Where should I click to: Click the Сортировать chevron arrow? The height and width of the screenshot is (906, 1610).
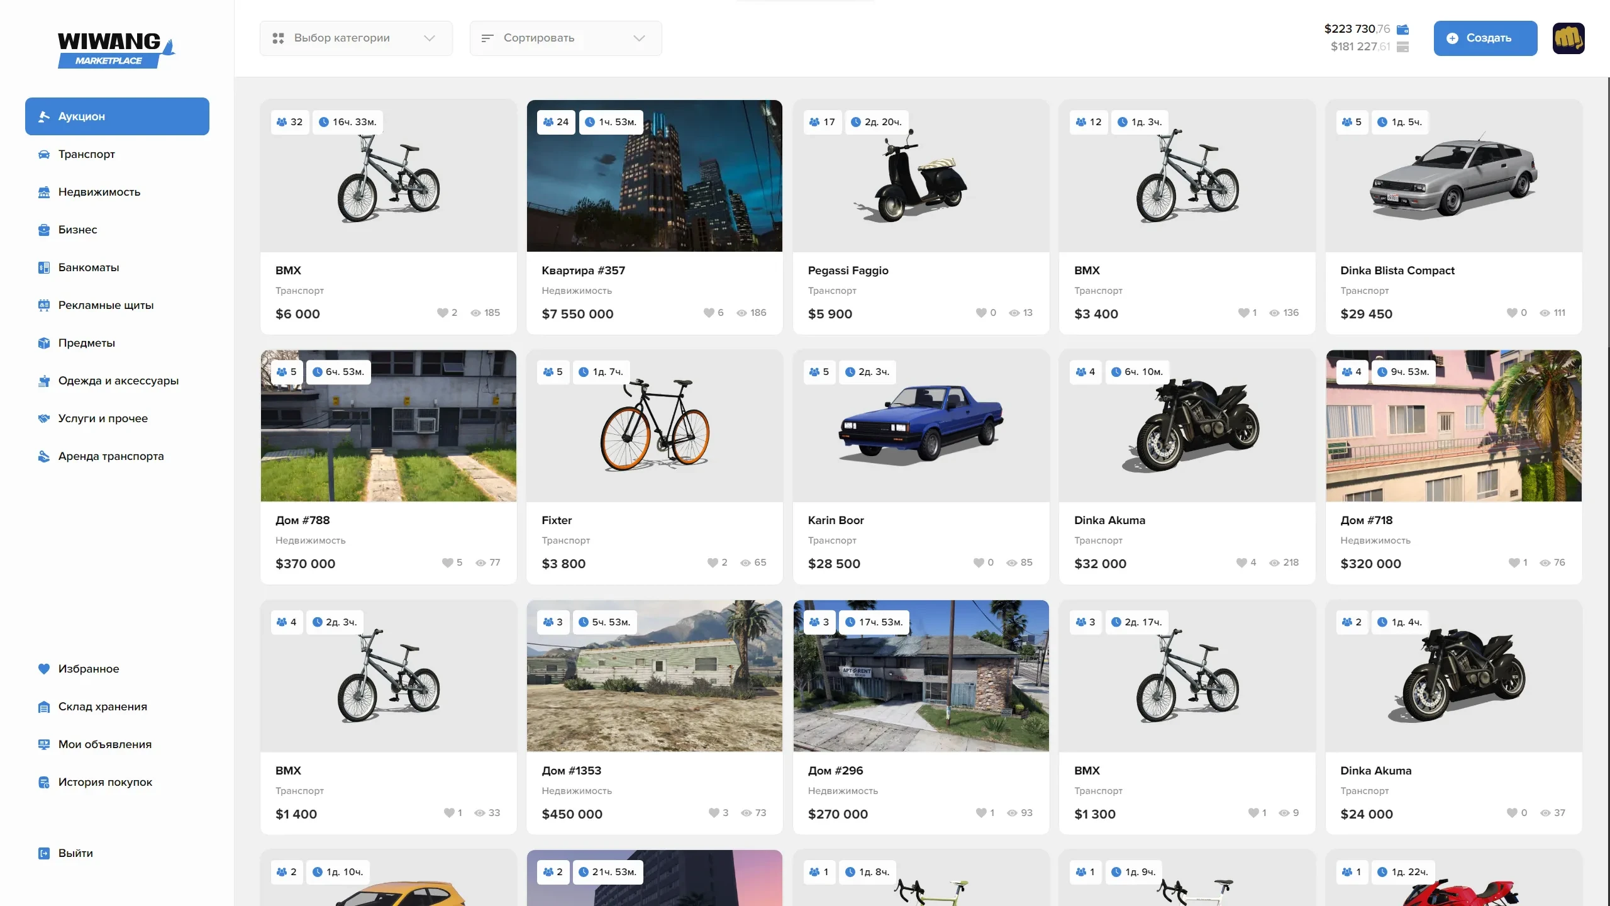tap(640, 38)
